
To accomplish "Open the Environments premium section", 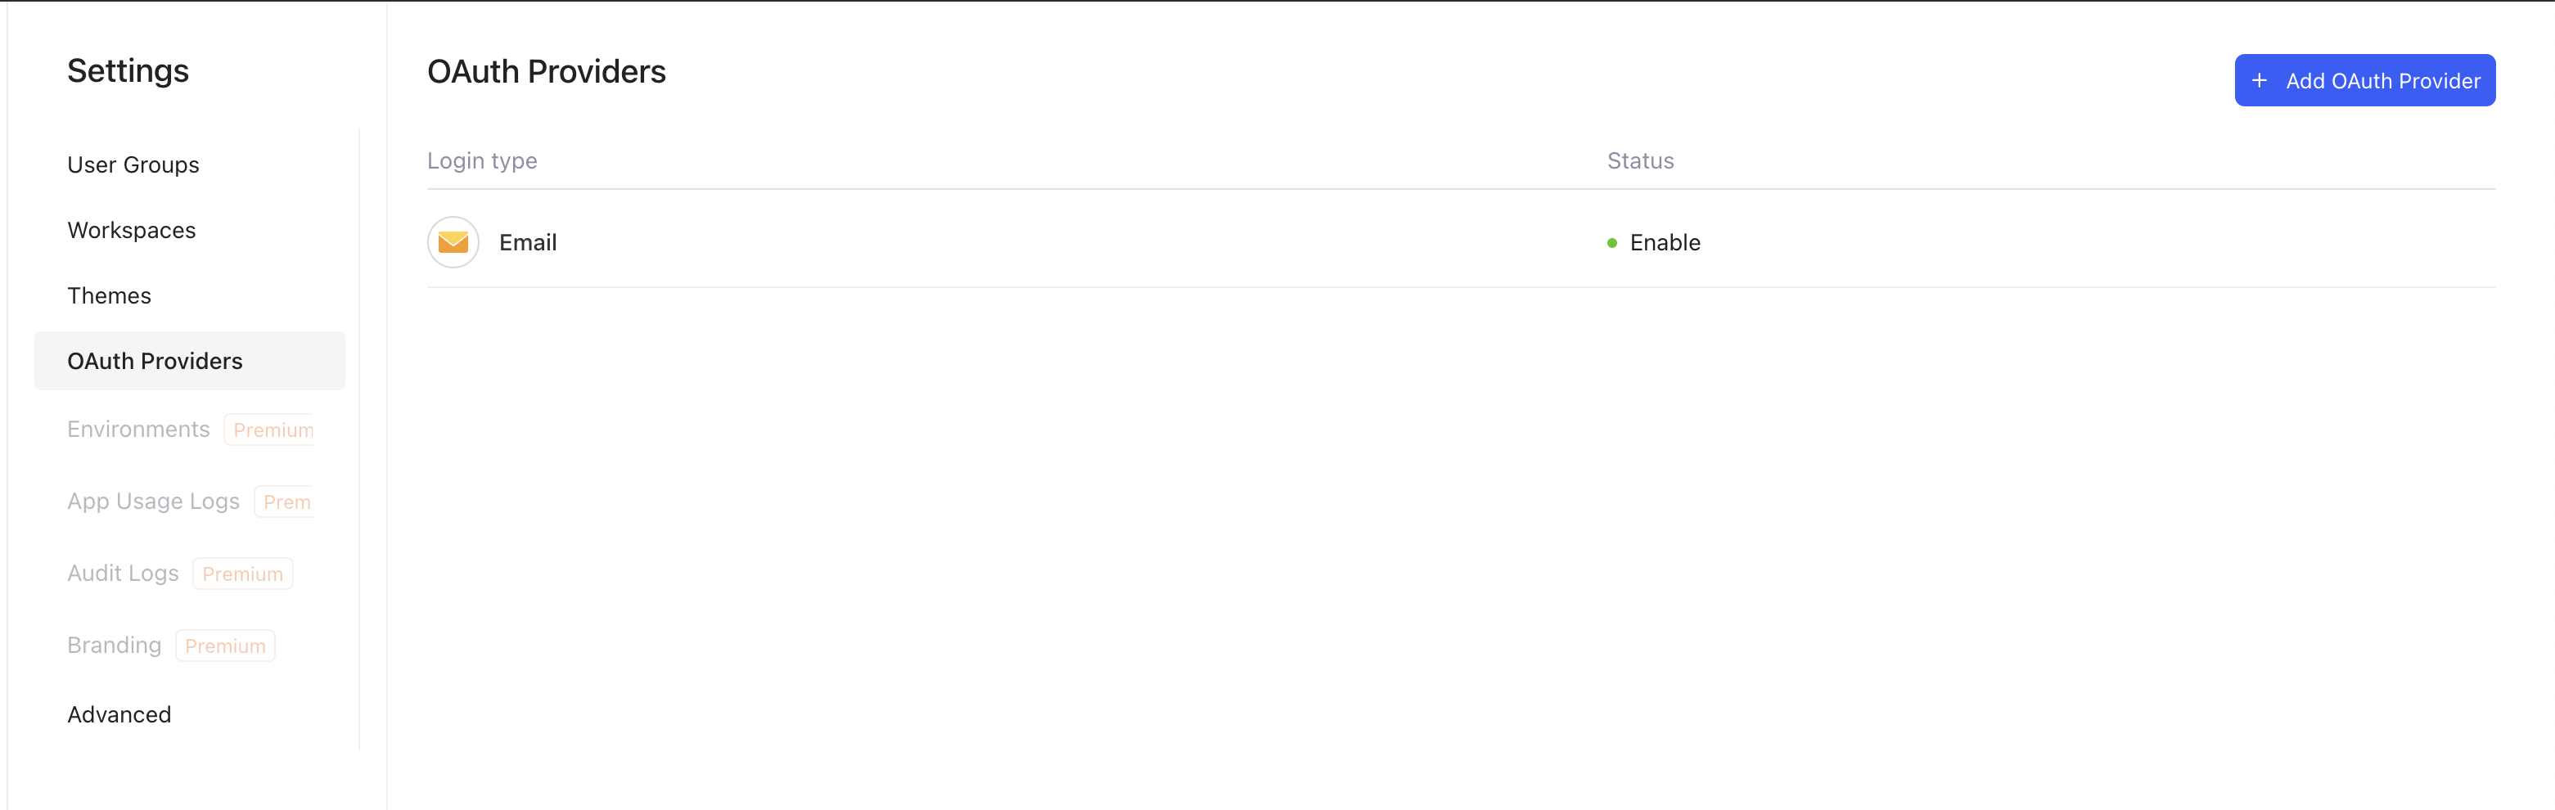I will (139, 430).
